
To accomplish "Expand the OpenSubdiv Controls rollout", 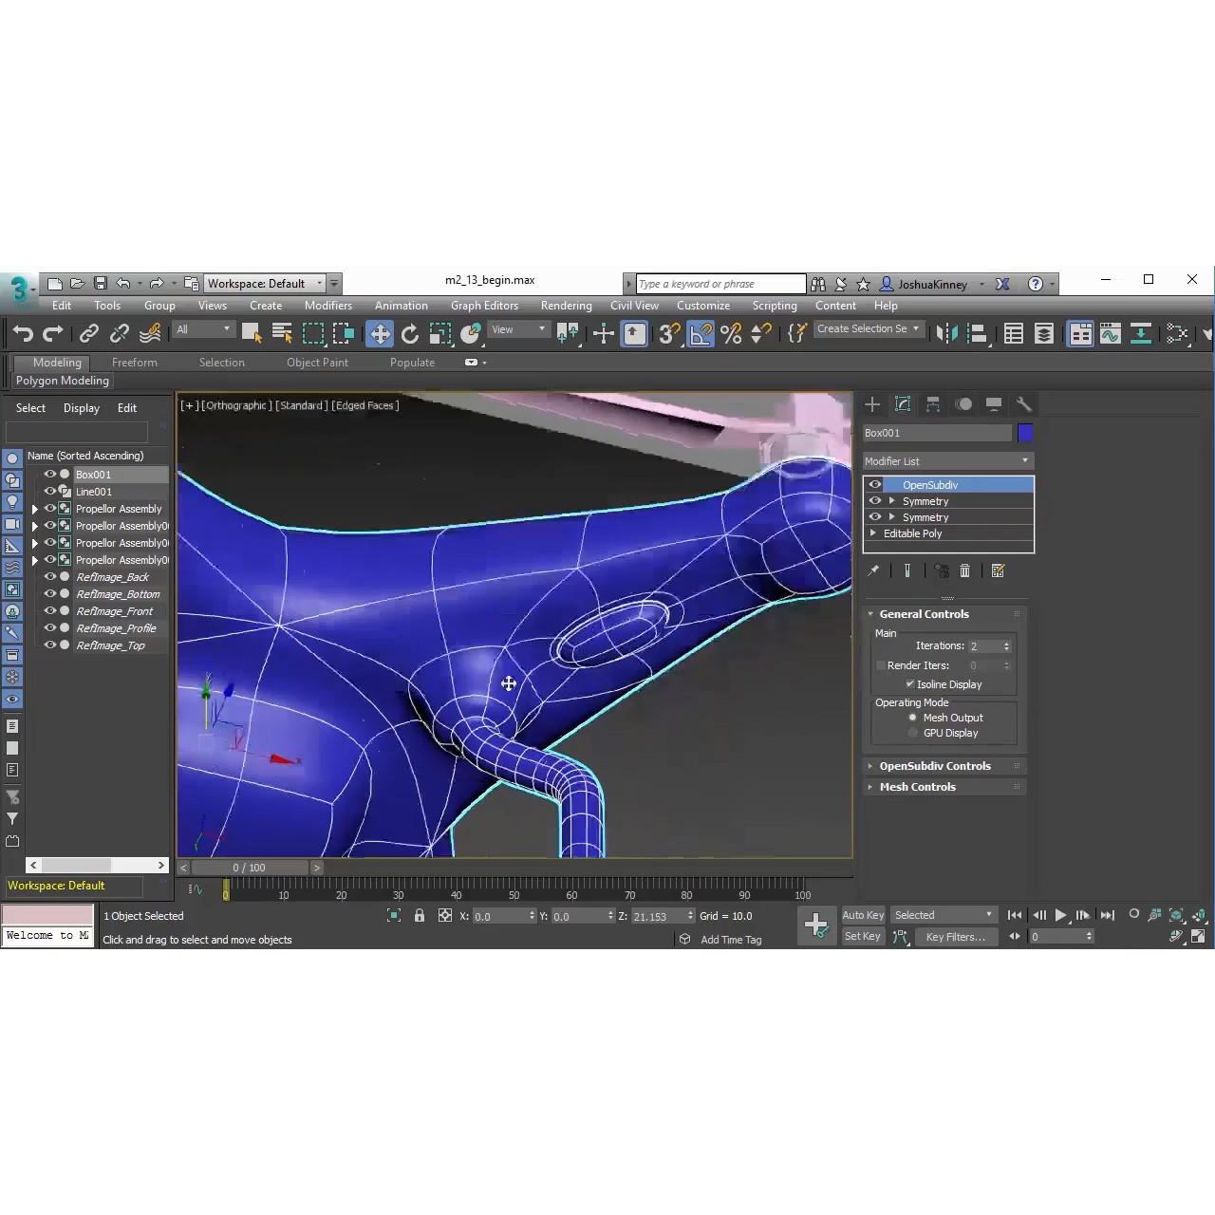I will point(934,766).
